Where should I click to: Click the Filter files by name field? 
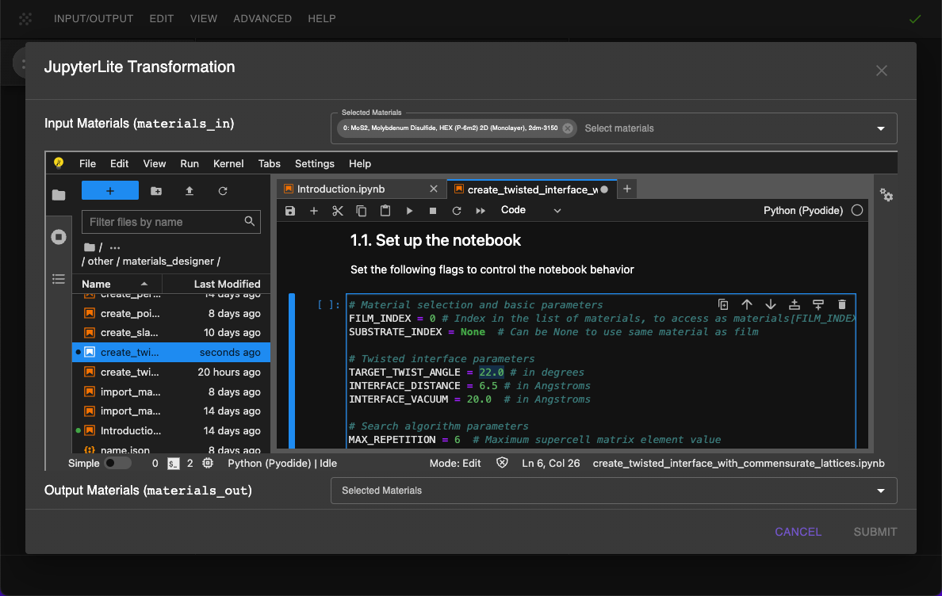click(163, 222)
